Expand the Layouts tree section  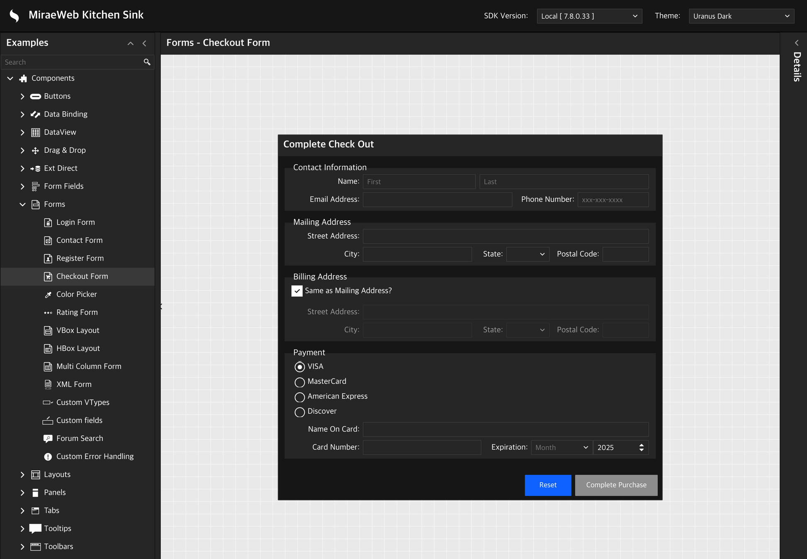pyautogui.click(x=23, y=474)
